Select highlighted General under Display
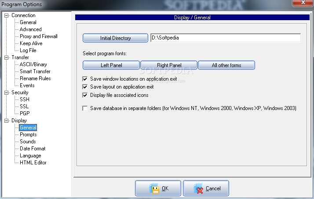Screen dimensions: 314x199 click(28, 128)
